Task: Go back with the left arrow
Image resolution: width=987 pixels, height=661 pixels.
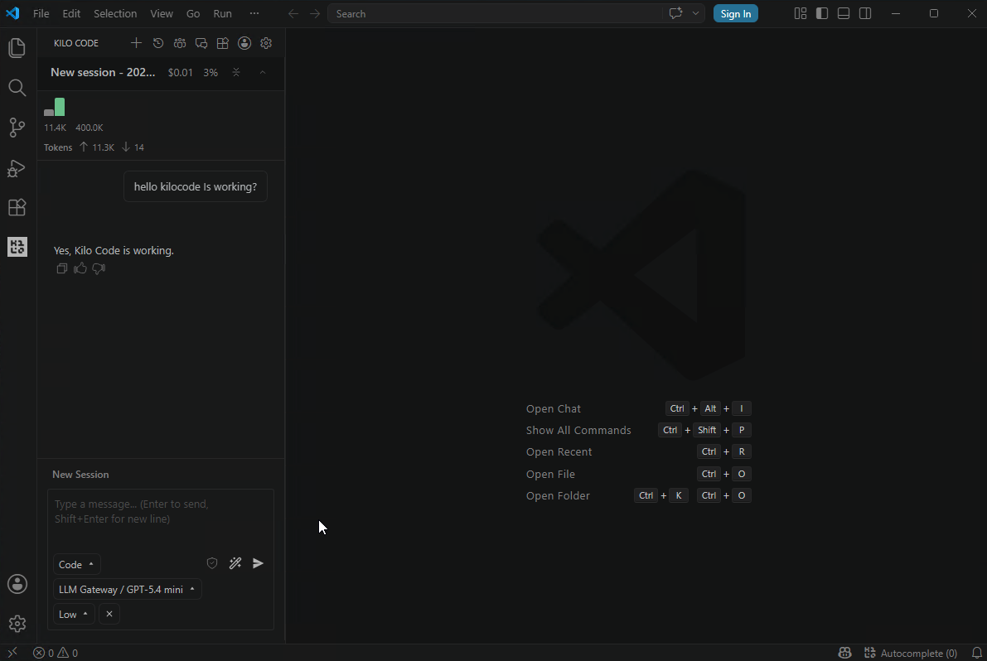Action: click(x=293, y=14)
